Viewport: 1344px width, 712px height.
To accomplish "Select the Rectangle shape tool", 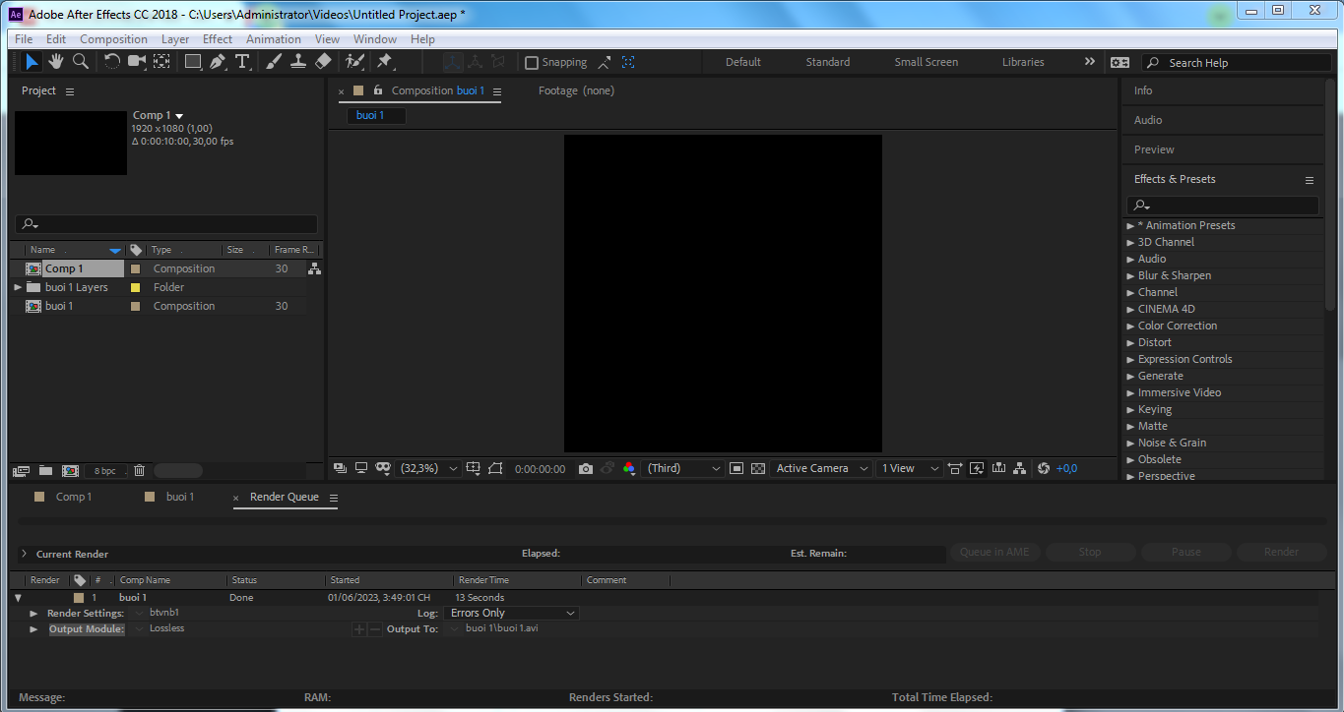I will (193, 62).
